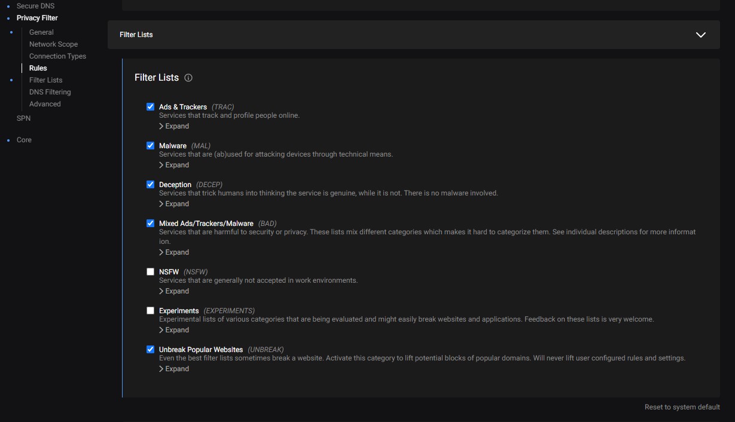The width and height of the screenshot is (735, 422).
Task: Open the SPN settings section
Action: click(x=23, y=118)
